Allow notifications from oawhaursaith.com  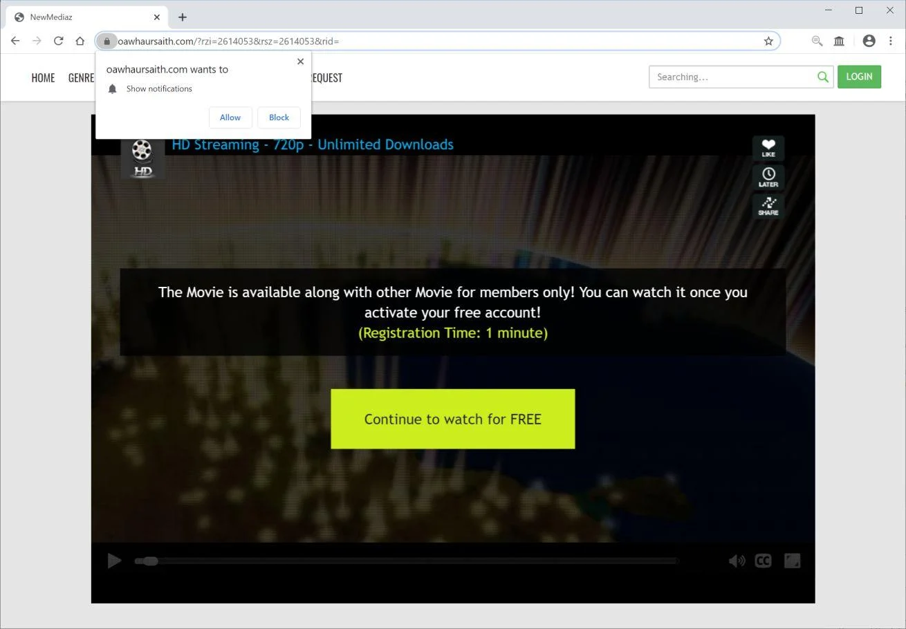pos(230,118)
